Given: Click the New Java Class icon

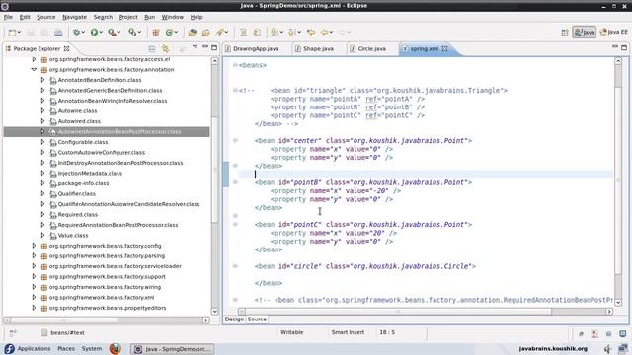Looking at the screenshot, I should pos(169,33).
